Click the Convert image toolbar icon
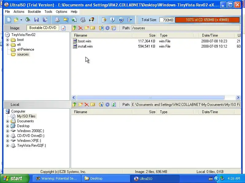 (x=66, y=20)
